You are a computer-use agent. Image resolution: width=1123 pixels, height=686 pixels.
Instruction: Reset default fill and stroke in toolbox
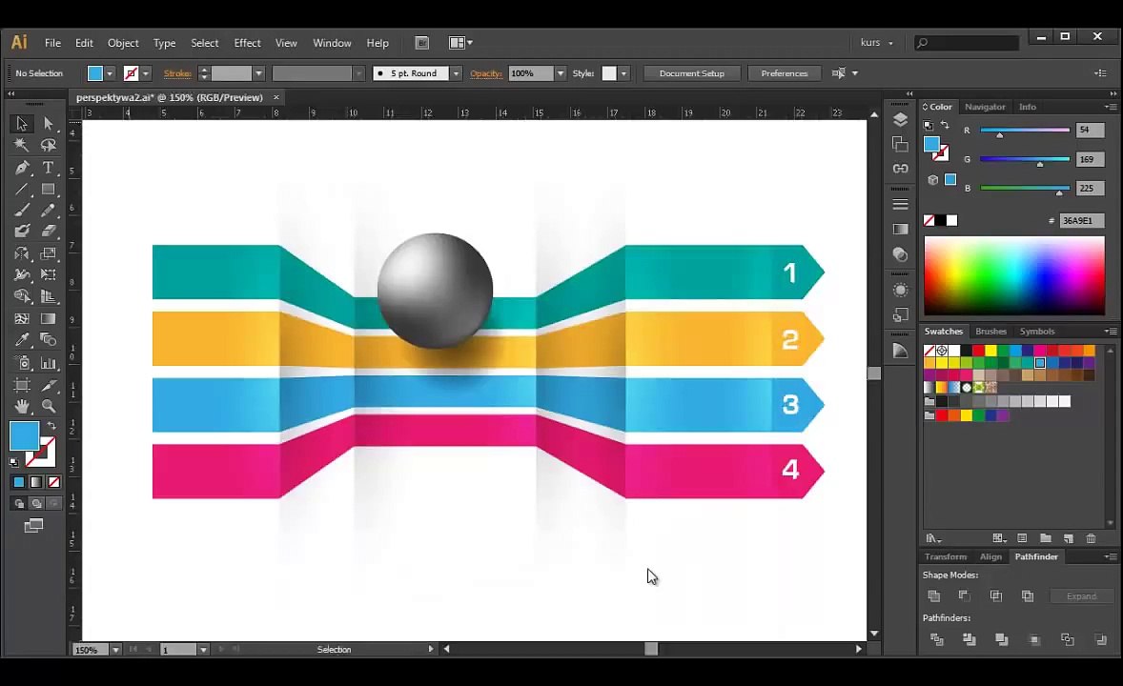[13, 463]
